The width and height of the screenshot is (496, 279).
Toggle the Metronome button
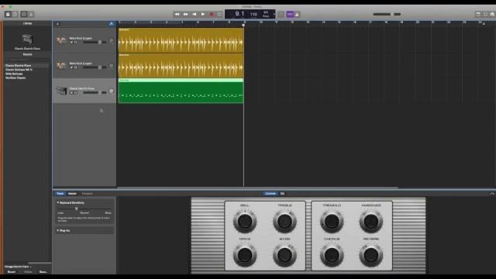[297, 14]
